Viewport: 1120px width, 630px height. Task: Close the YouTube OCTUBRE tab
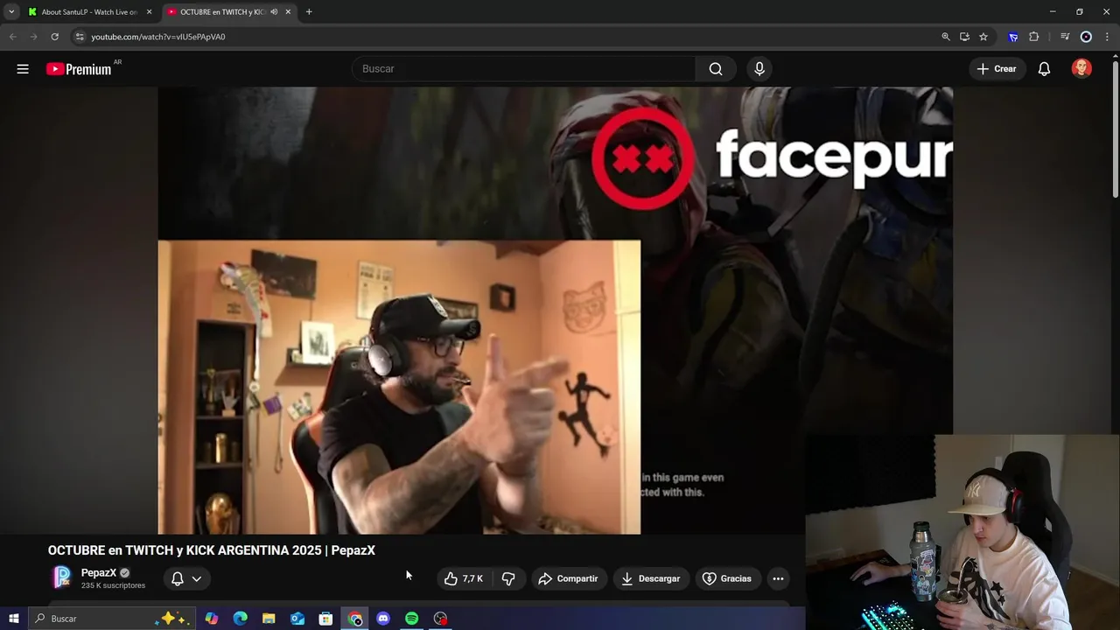[x=288, y=12]
